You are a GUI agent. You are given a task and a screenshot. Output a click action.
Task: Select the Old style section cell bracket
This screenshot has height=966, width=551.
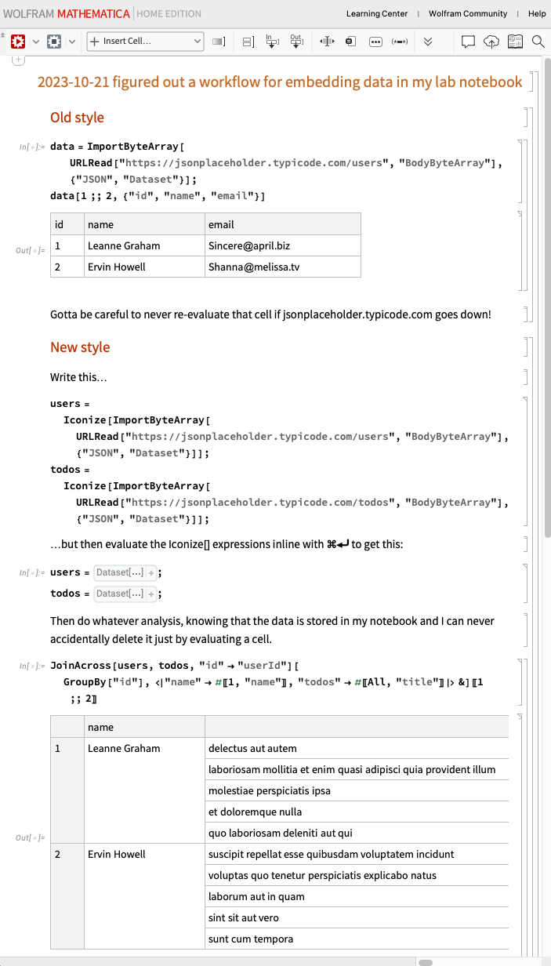(x=526, y=118)
